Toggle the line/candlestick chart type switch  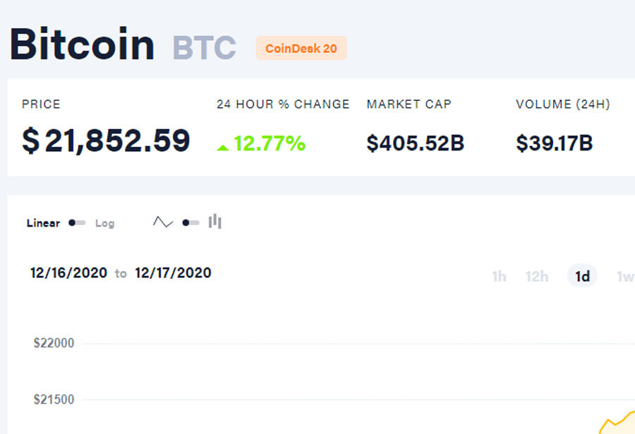pos(190,223)
